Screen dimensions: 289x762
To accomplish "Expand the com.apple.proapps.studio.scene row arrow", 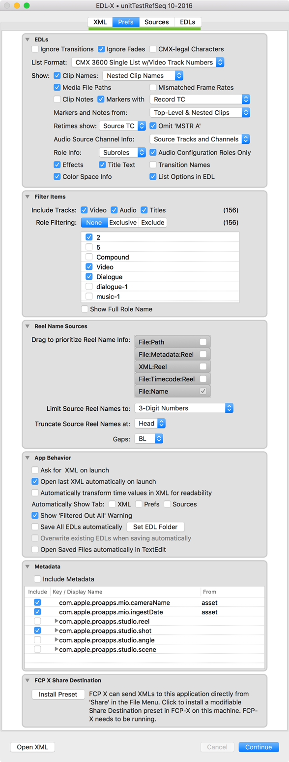I will coord(57,649).
